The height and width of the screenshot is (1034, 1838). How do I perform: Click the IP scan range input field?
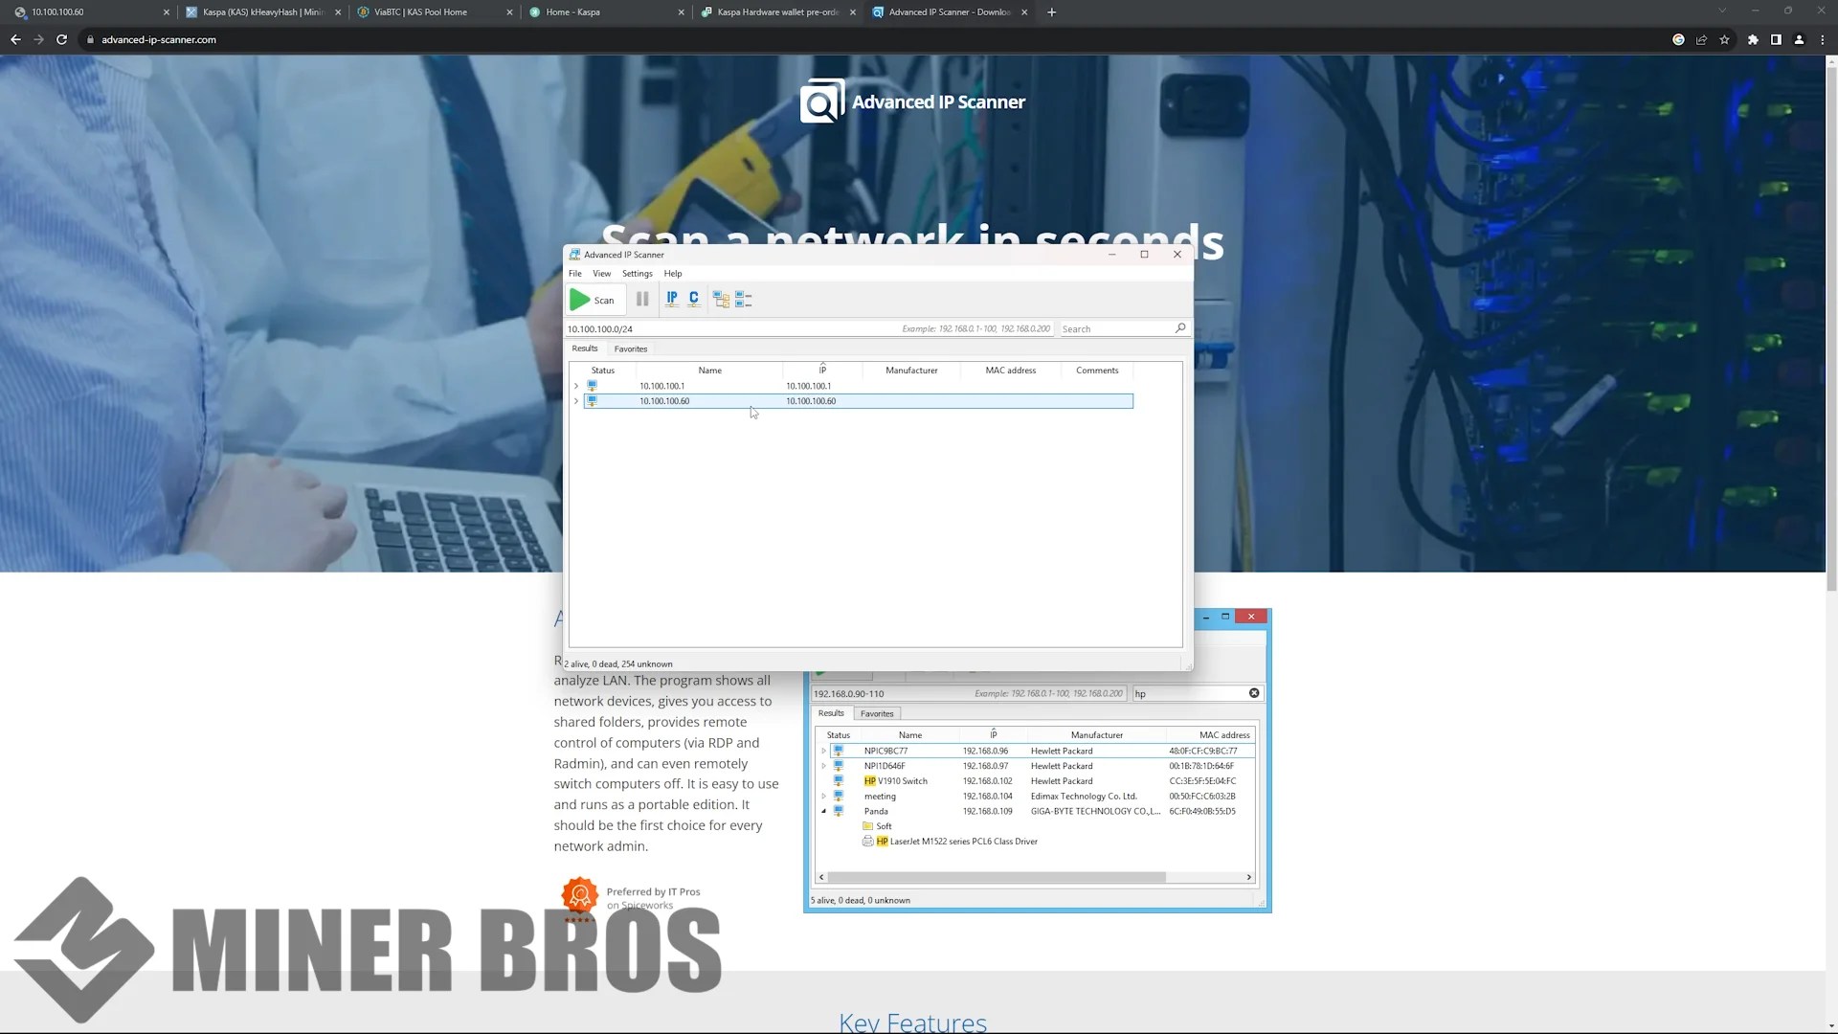point(670,328)
